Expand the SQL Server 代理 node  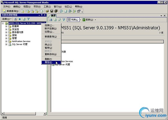pyautogui.click(x=6, y=44)
